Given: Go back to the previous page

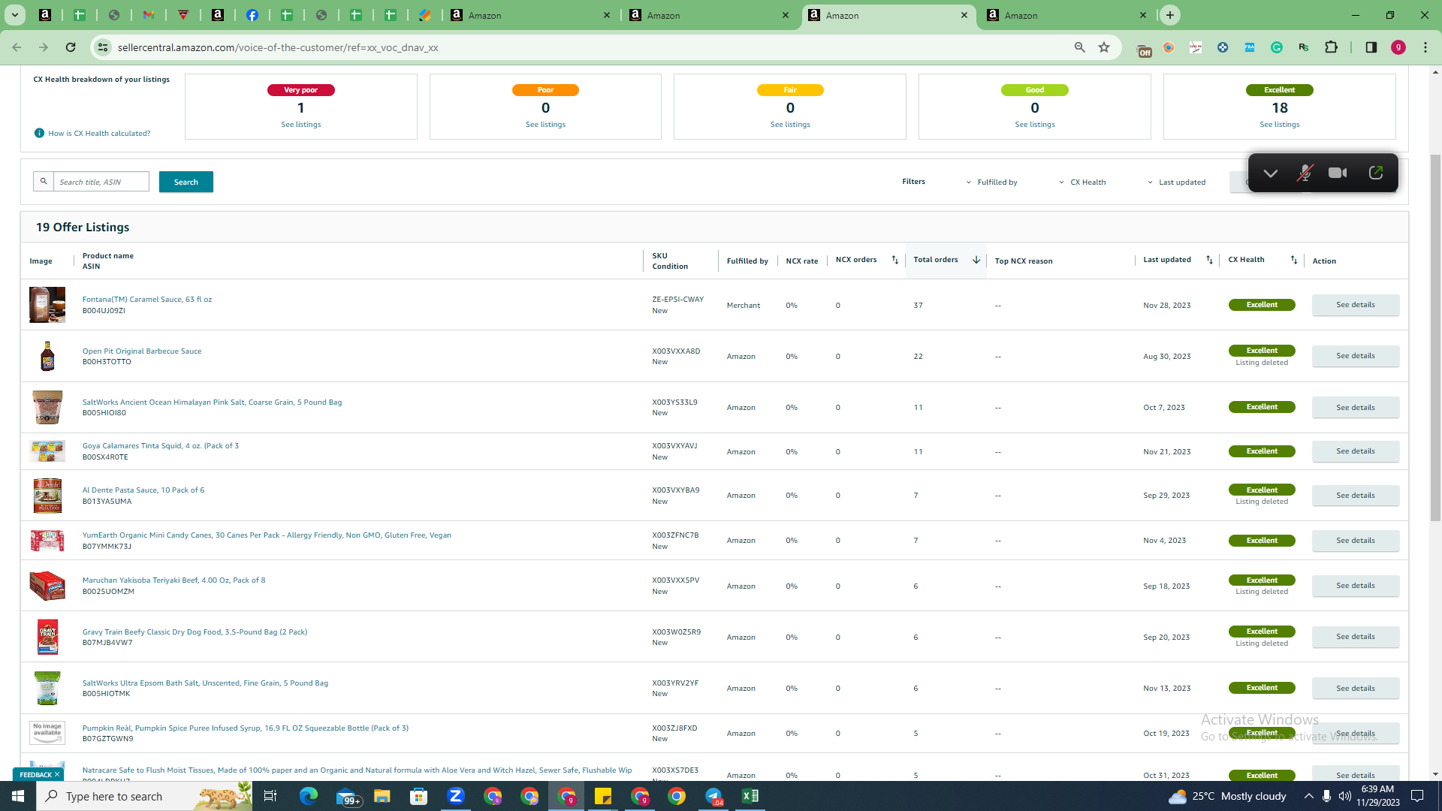Looking at the screenshot, I should click(17, 47).
